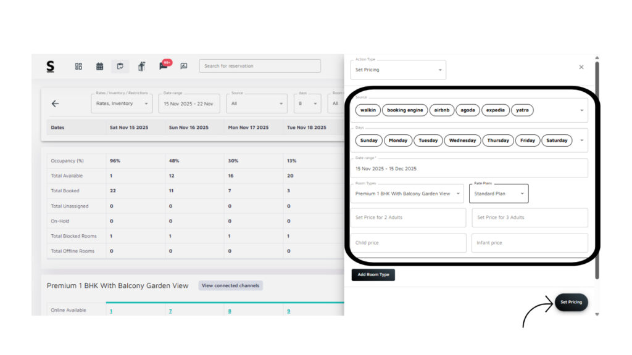Viewport: 632px width, 355px height.
Task: Click the Search for reservation field
Action: [260, 66]
